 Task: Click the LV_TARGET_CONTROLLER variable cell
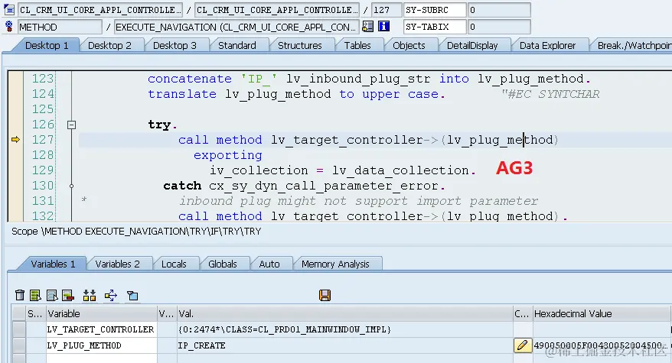click(x=102, y=329)
